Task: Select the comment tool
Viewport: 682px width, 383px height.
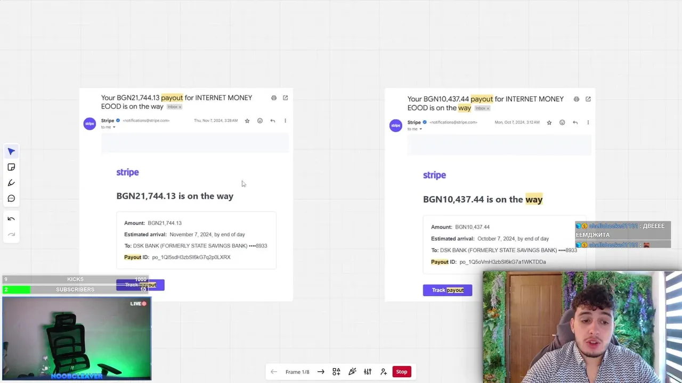Action: (x=11, y=198)
